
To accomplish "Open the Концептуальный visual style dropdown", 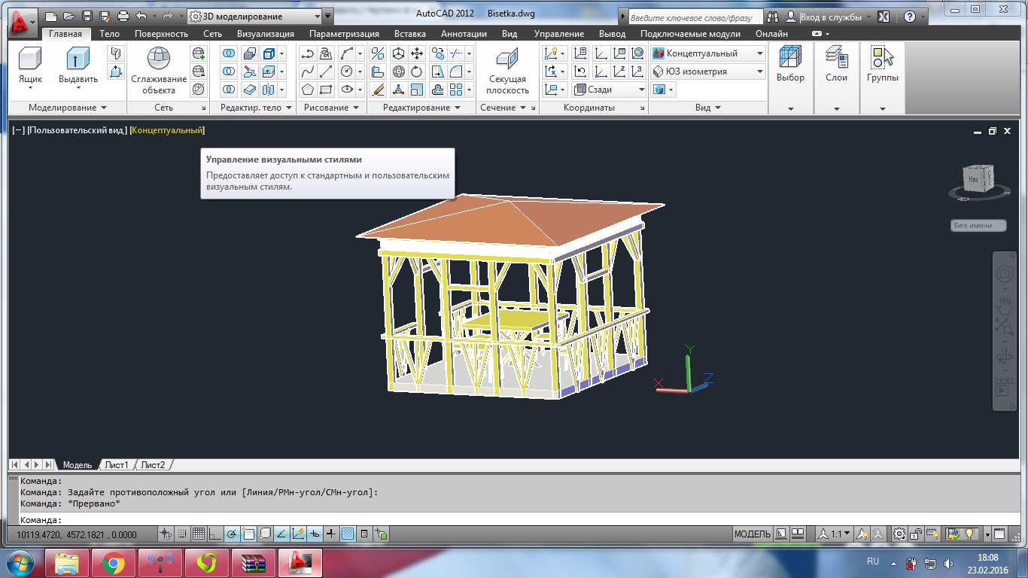I will click(x=708, y=53).
